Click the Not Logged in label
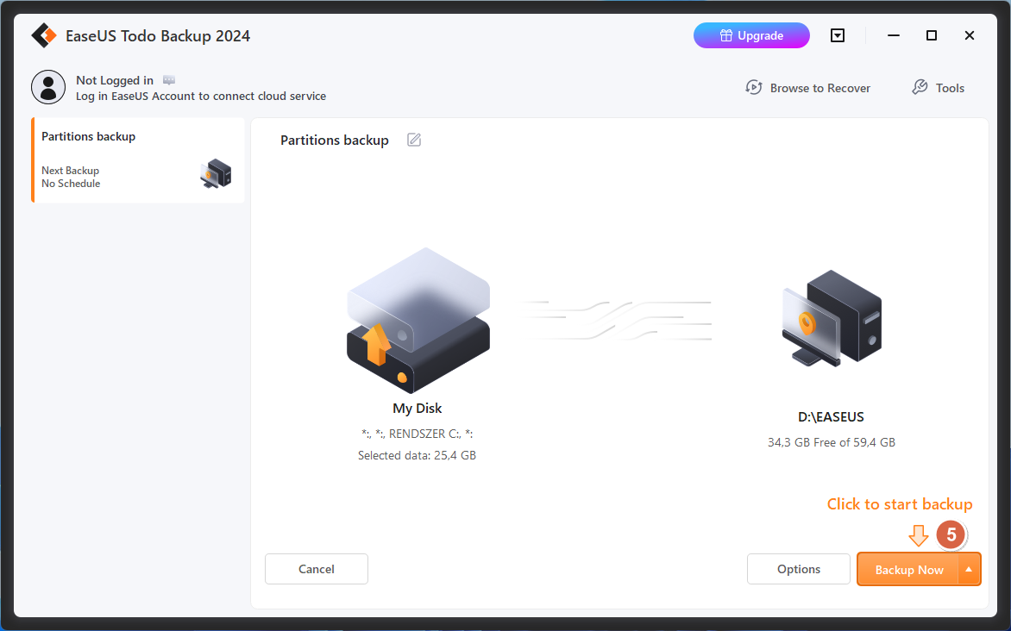The image size is (1011, 631). [x=115, y=80]
